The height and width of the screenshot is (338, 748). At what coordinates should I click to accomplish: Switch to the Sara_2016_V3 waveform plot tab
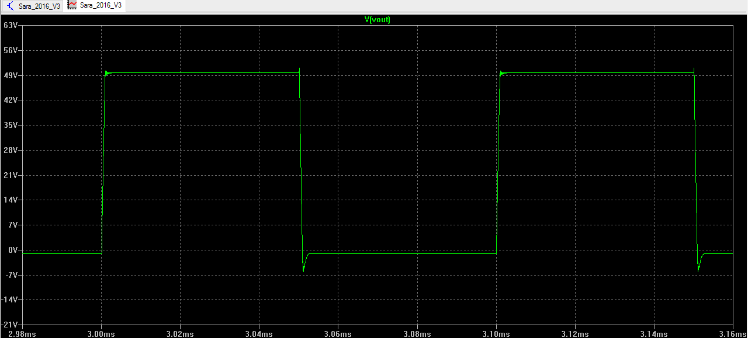click(x=94, y=5)
